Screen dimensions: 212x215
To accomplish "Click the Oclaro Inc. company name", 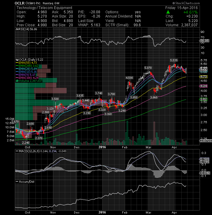I will click(33, 3).
